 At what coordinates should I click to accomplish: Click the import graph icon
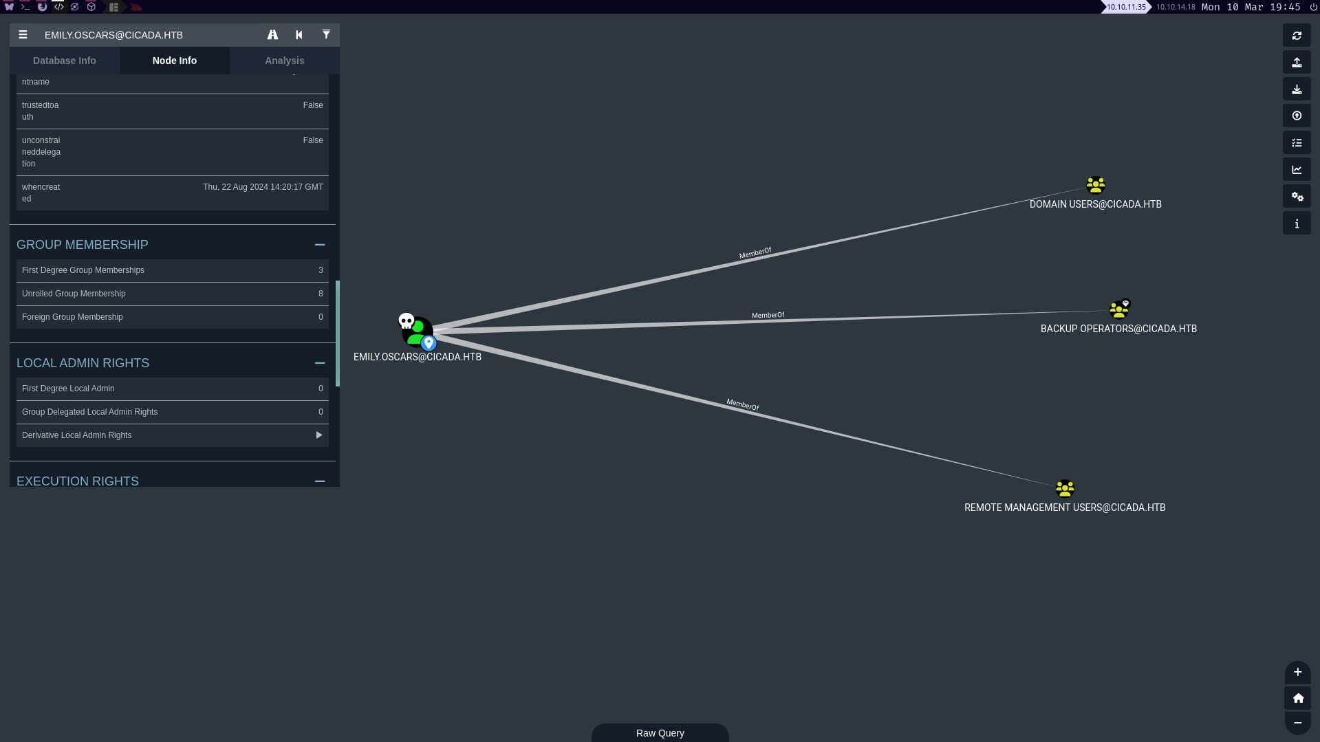click(x=1297, y=89)
